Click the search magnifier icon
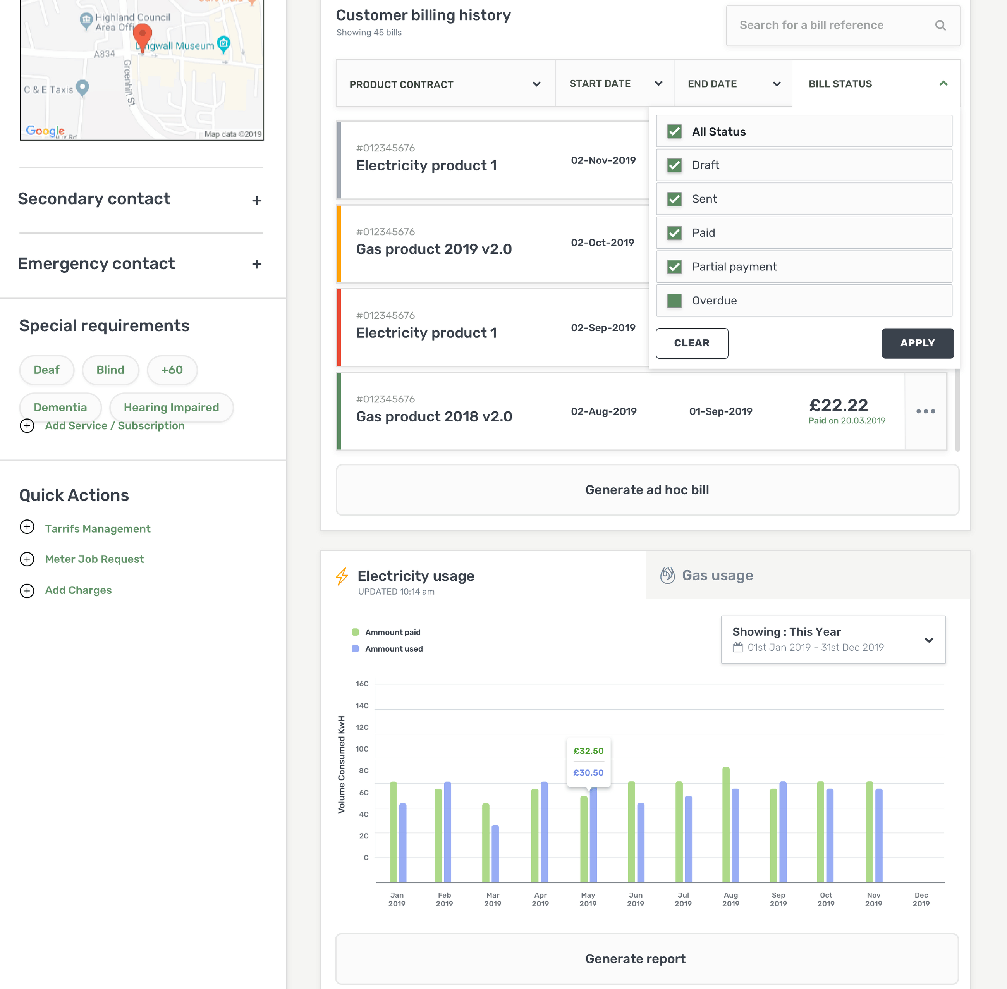This screenshot has height=989, width=1007. tap(940, 25)
